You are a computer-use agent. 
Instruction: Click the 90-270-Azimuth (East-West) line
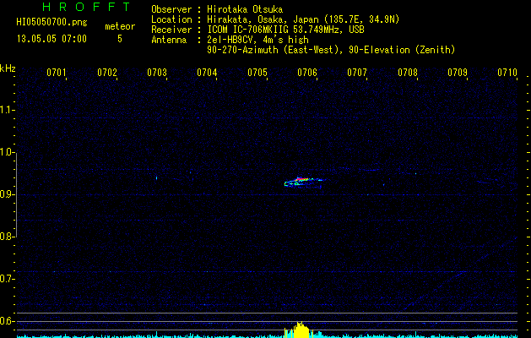pyautogui.click(x=331, y=50)
